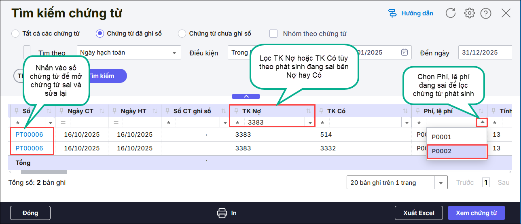Screen dimensions: 521x224
Task: Click the printer icon labeled In
Action: [222, 213]
